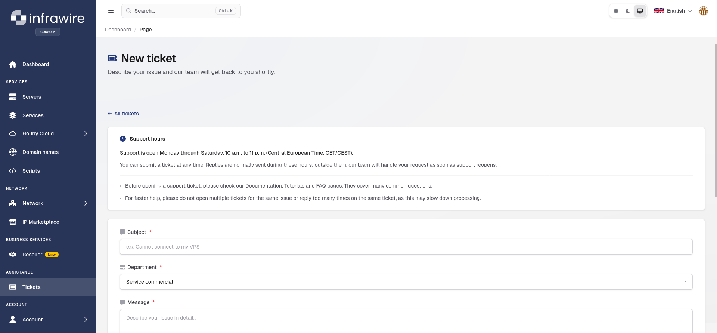The width and height of the screenshot is (717, 333).
Task: Click the New ticket heading icon
Action: tap(112, 58)
